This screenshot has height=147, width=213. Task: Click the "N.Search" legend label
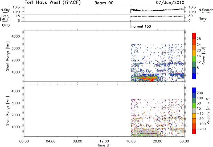click(206, 10)
